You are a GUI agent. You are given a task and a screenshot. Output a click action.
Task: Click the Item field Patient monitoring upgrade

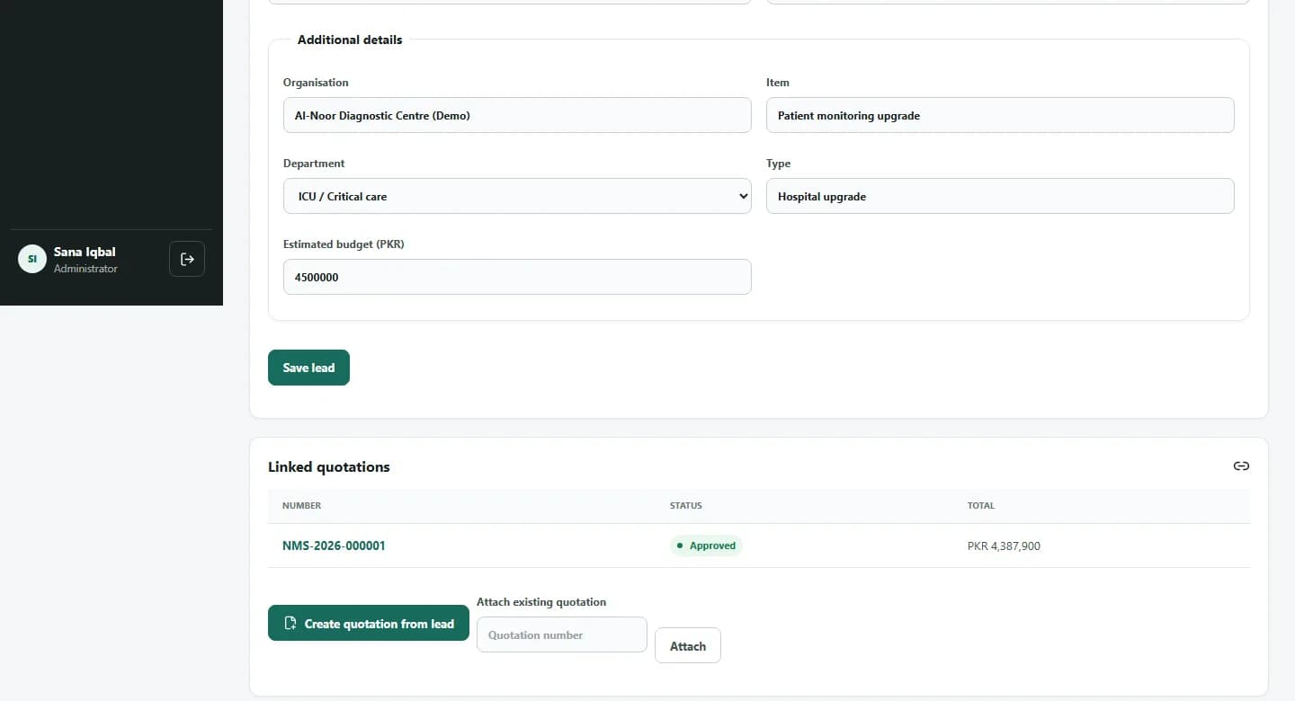(x=1000, y=115)
